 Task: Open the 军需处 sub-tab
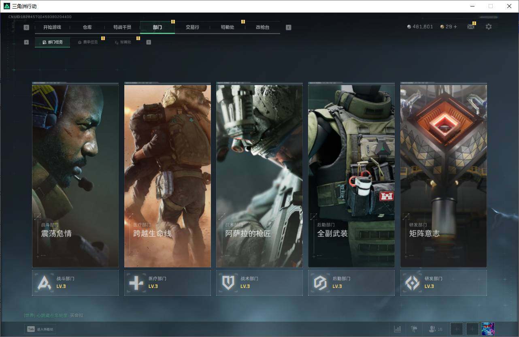(x=123, y=42)
